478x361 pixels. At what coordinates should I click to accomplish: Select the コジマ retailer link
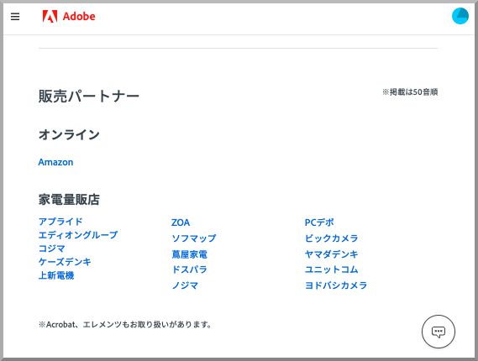click(52, 249)
